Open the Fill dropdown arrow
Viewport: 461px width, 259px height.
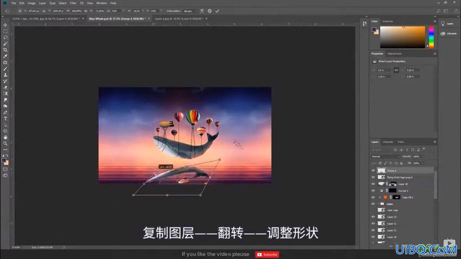coord(423,163)
